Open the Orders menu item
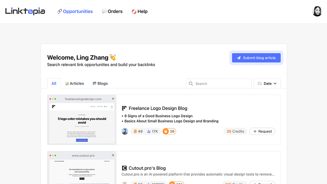The width and height of the screenshot is (327, 184). point(112,11)
